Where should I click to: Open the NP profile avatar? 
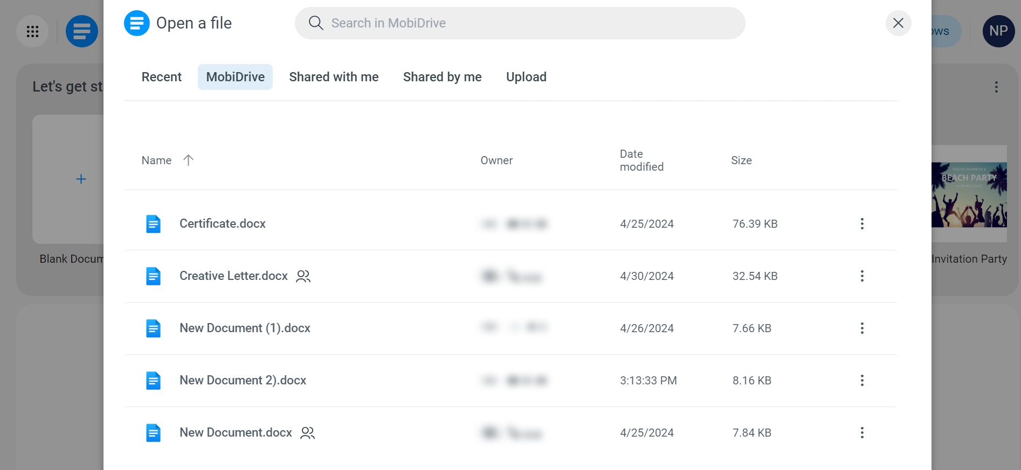point(998,31)
